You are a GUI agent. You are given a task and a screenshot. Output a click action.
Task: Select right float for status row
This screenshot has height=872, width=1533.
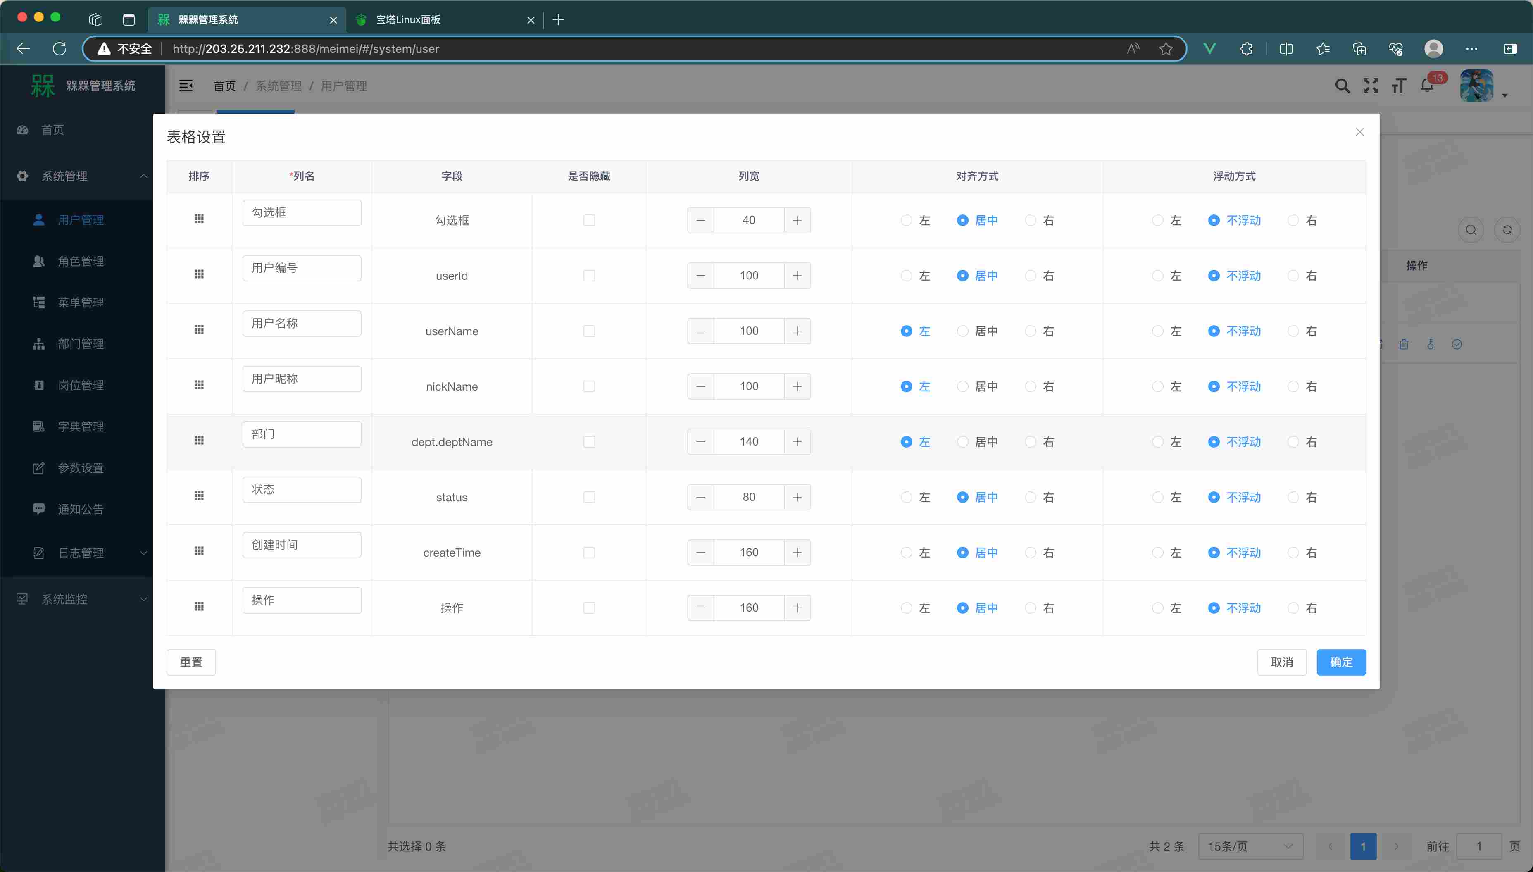pyautogui.click(x=1293, y=497)
